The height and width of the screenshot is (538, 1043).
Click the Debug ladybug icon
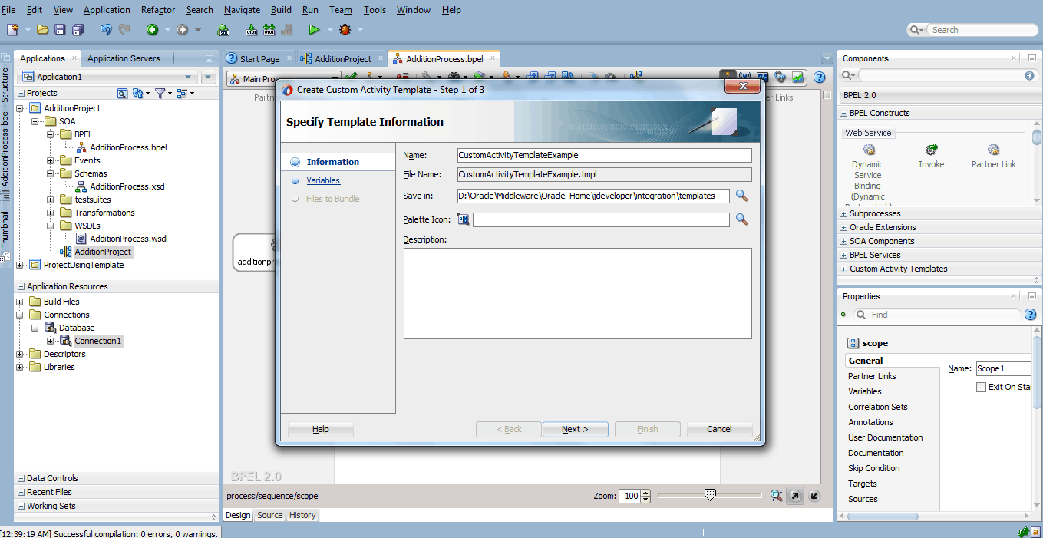345,30
